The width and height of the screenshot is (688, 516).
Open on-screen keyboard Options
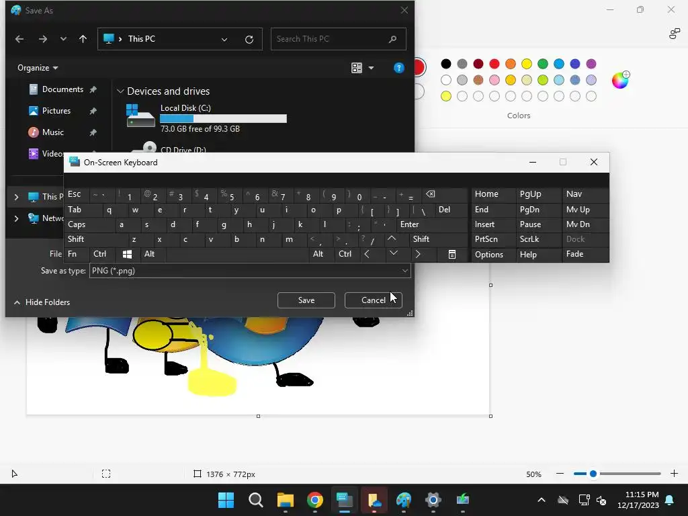pyautogui.click(x=494, y=255)
